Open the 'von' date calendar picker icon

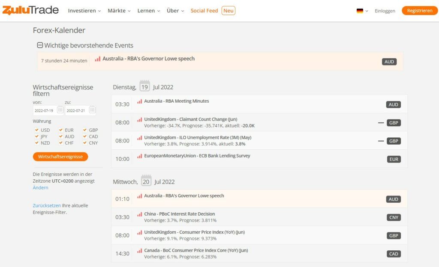pyautogui.click(x=60, y=110)
